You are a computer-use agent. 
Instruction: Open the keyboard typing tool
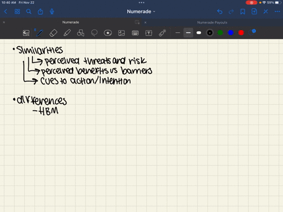pos(135,33)
